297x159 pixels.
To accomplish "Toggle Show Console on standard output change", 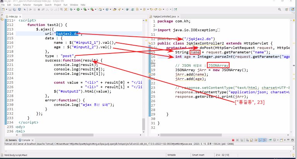I will (260, 140).
